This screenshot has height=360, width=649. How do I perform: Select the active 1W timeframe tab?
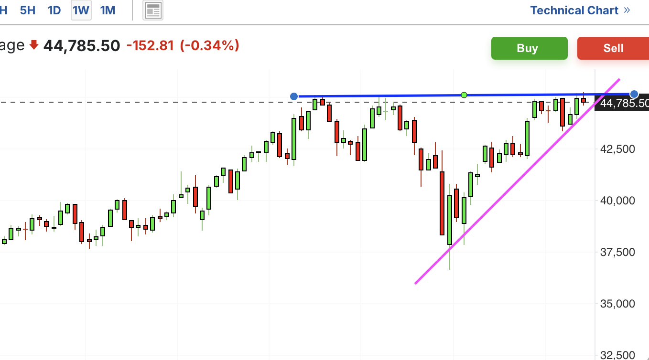81,10
